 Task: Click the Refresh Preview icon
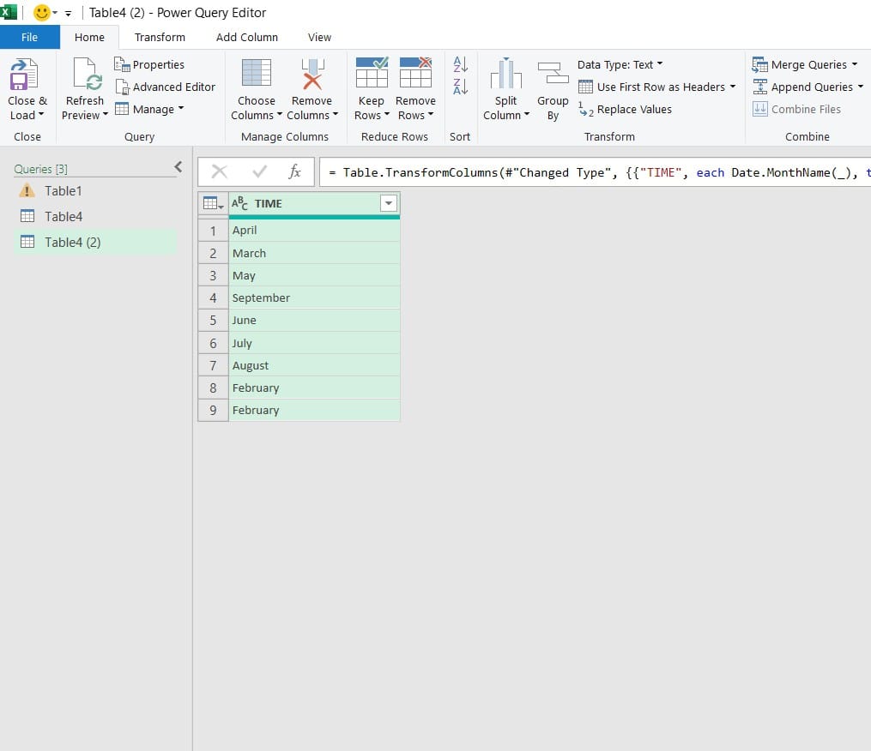[x=86, y=75]
